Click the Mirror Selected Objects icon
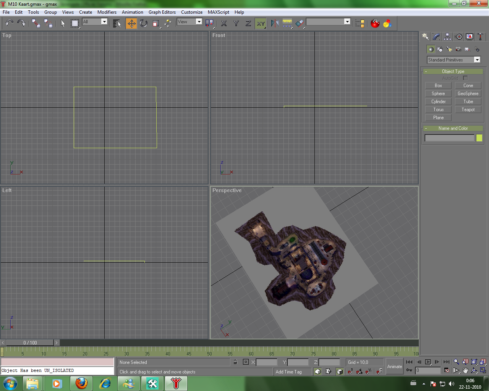 tap(275, 24)
